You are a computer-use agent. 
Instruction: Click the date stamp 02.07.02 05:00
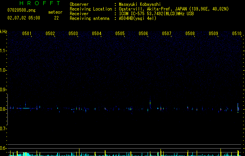(24, 18)
